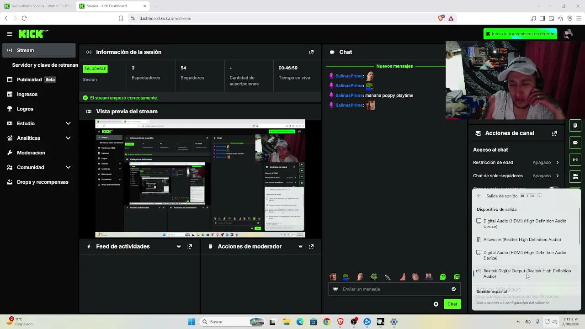This screenshot has width=585, height=329.
Task: Open the Windows Start menu
Action: click(x=191, y=322)
